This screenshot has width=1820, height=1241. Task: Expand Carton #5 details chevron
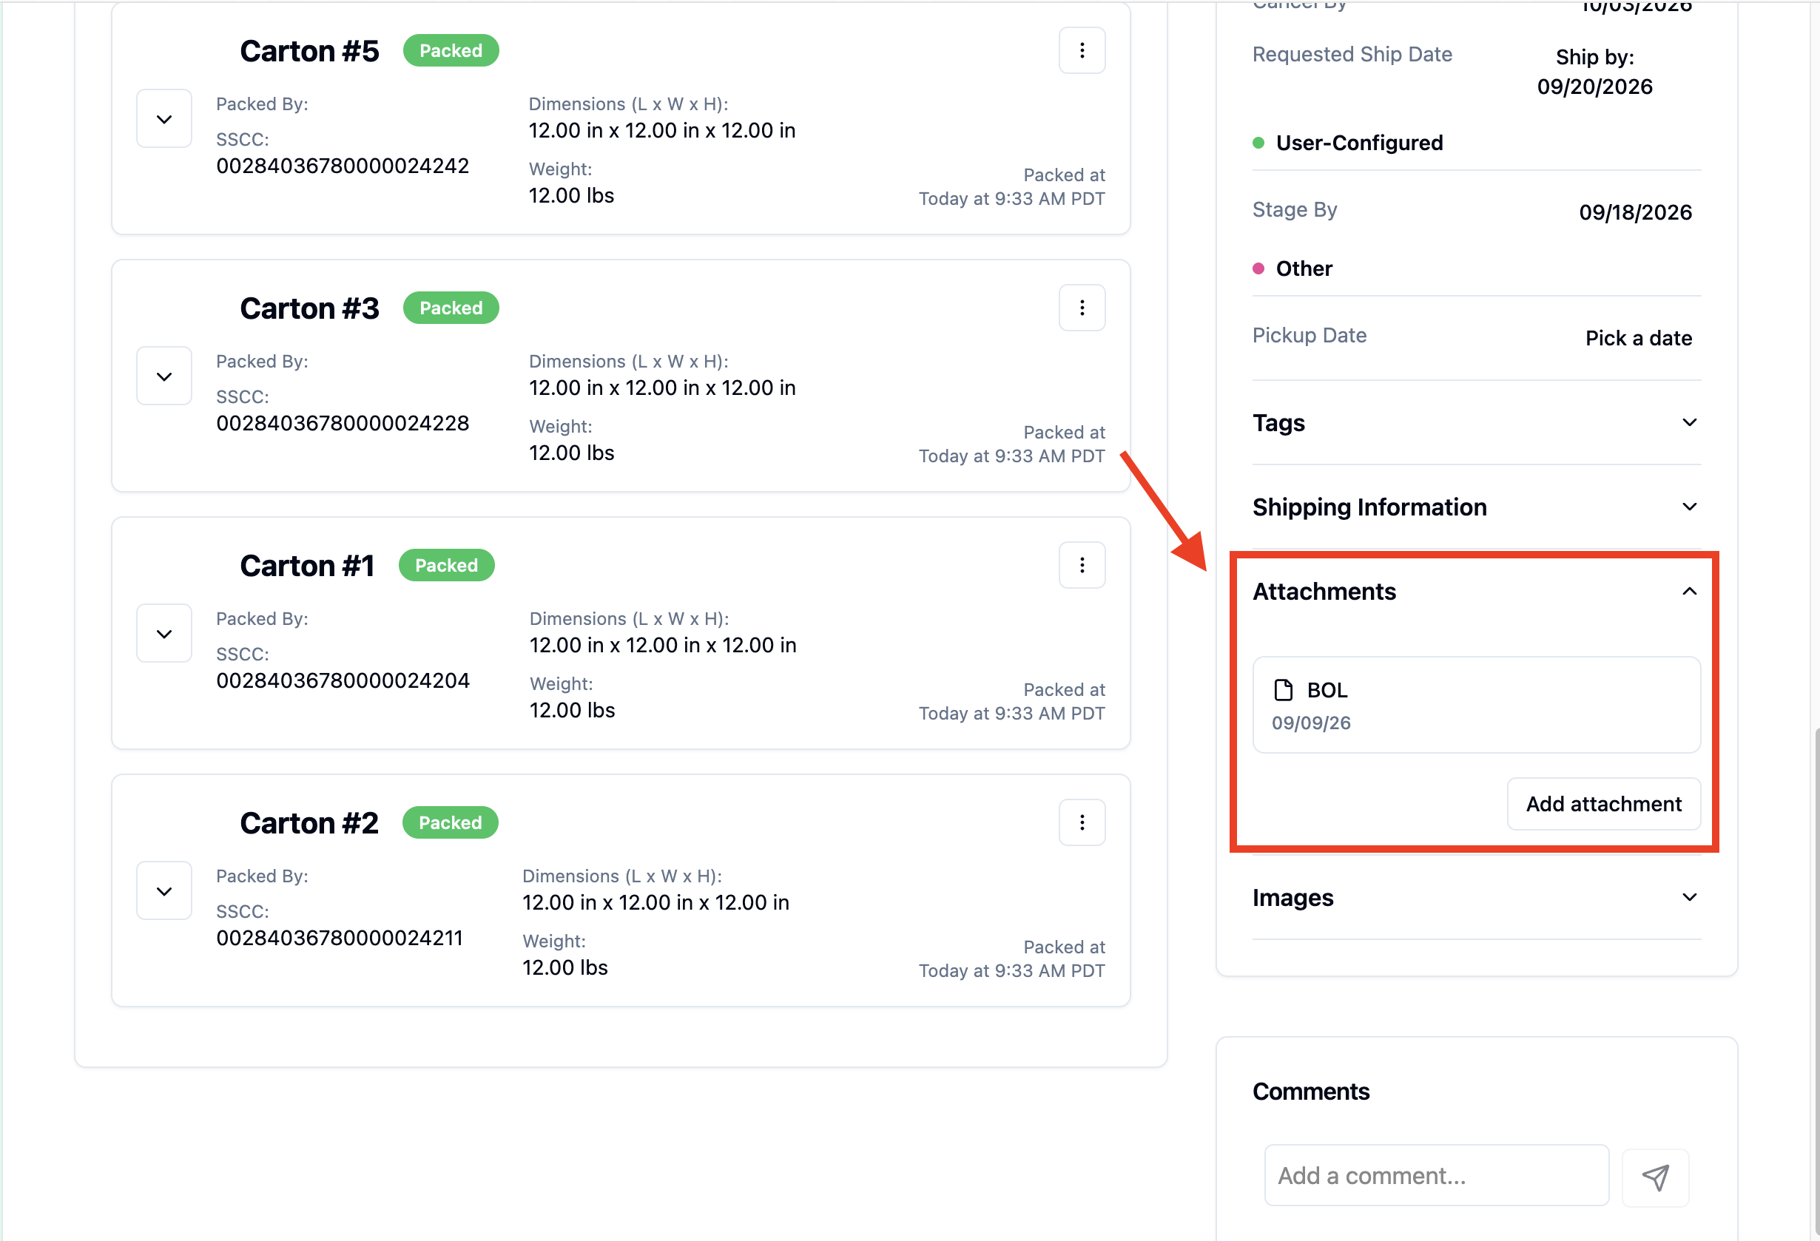point(164,119)
